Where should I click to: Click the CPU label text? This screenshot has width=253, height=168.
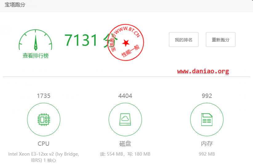coord(44,144)
